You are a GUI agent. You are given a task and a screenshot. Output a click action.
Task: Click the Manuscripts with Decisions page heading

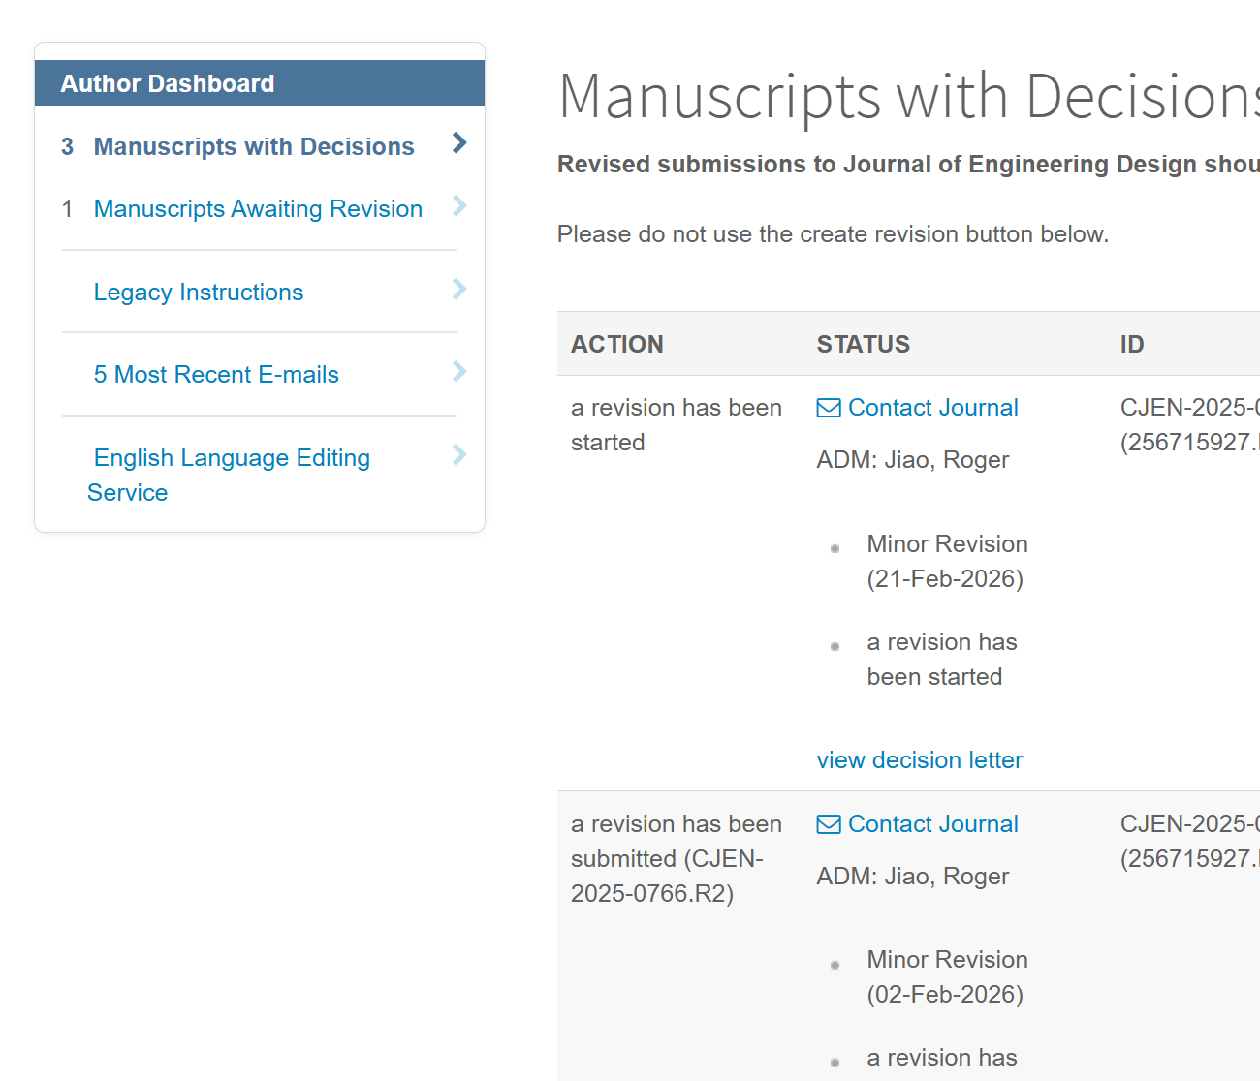coord(907,97)
